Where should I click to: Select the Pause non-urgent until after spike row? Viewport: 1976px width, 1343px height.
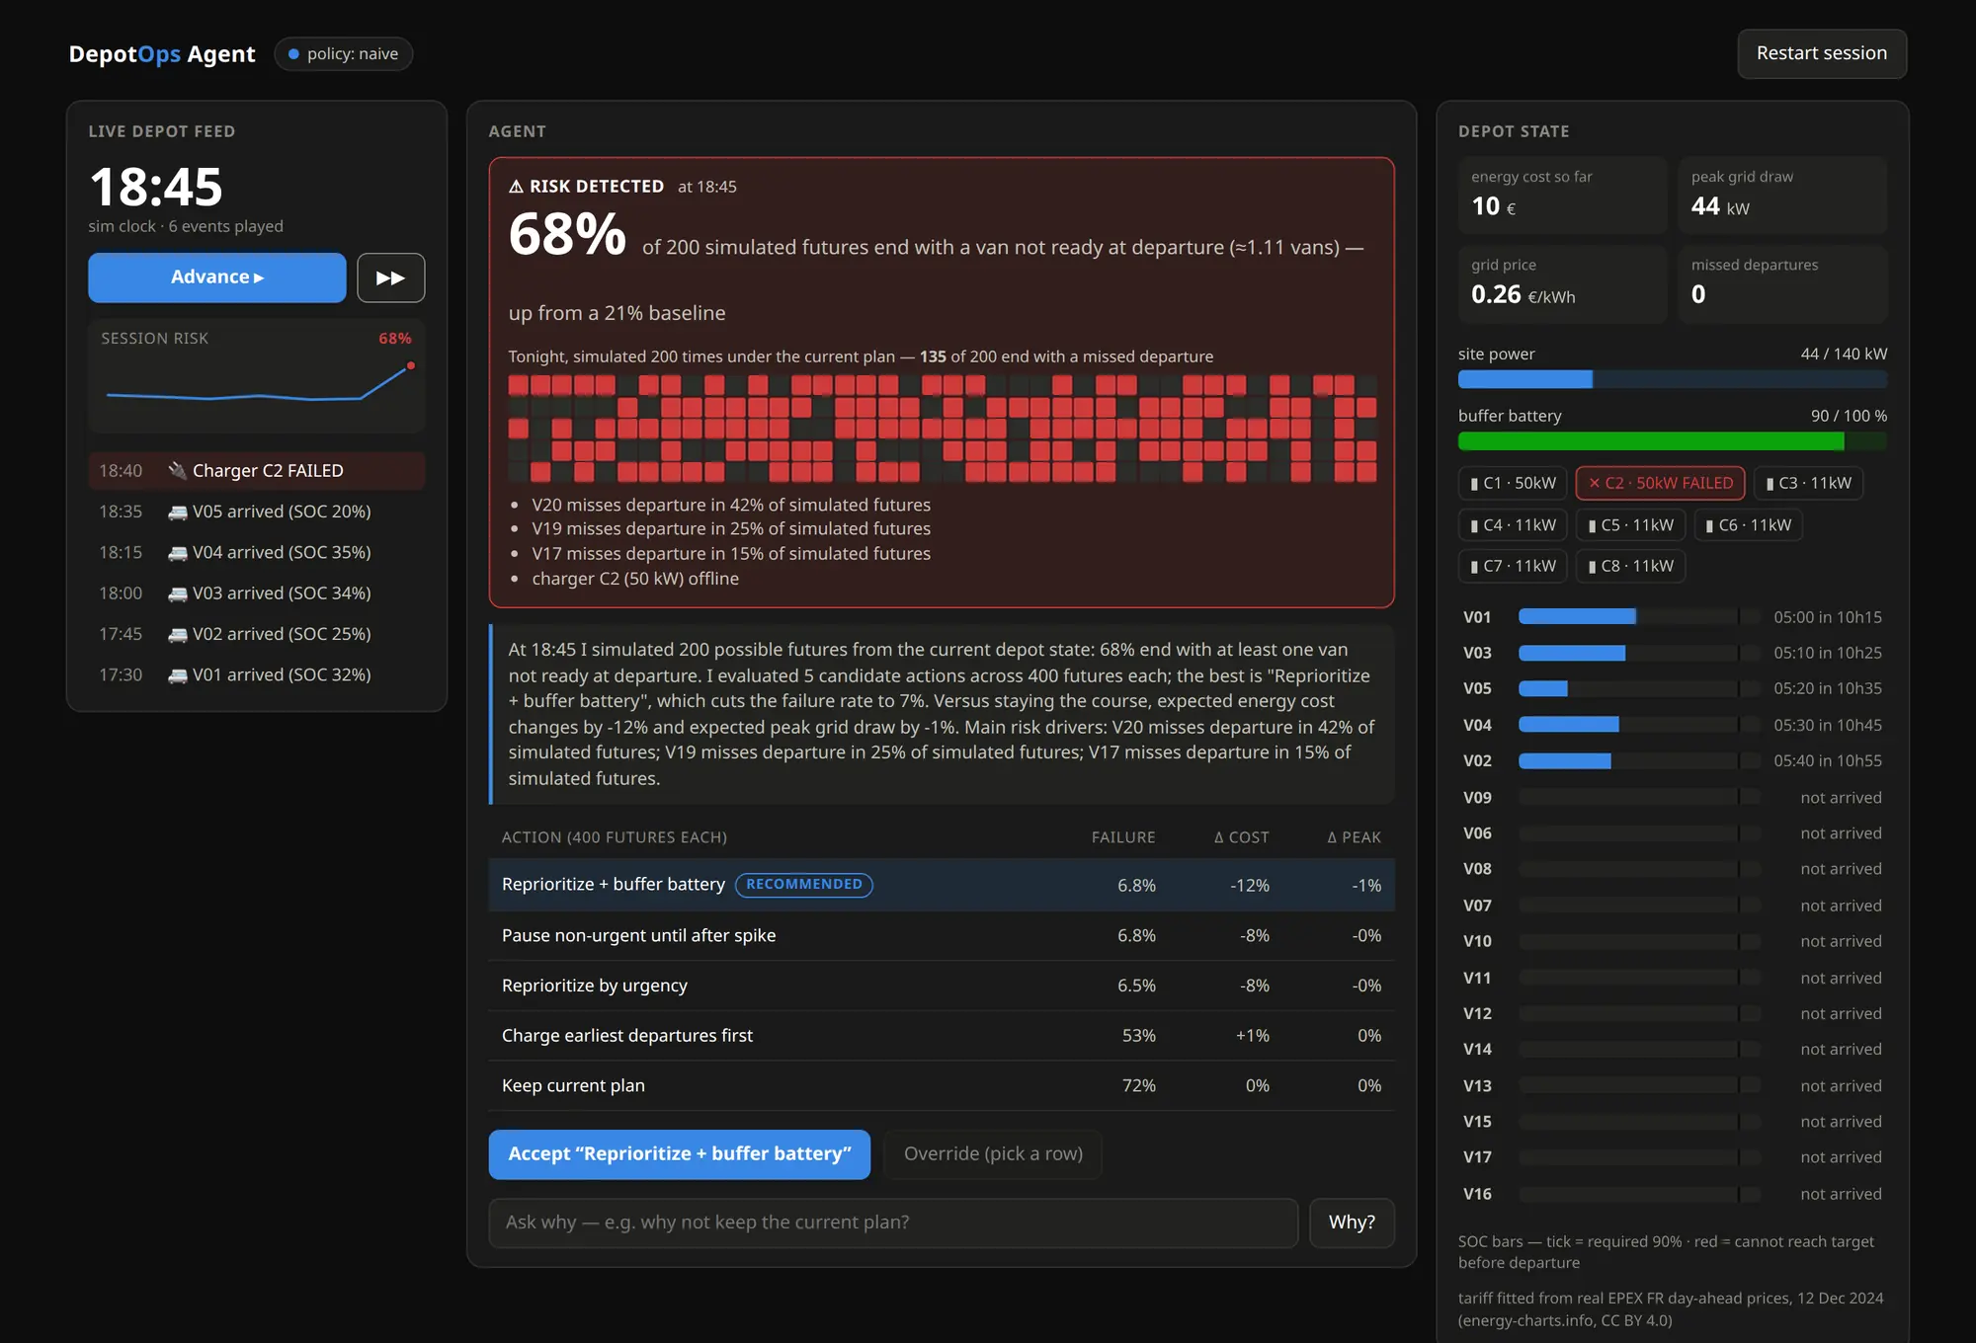click(x=942, y=935)
